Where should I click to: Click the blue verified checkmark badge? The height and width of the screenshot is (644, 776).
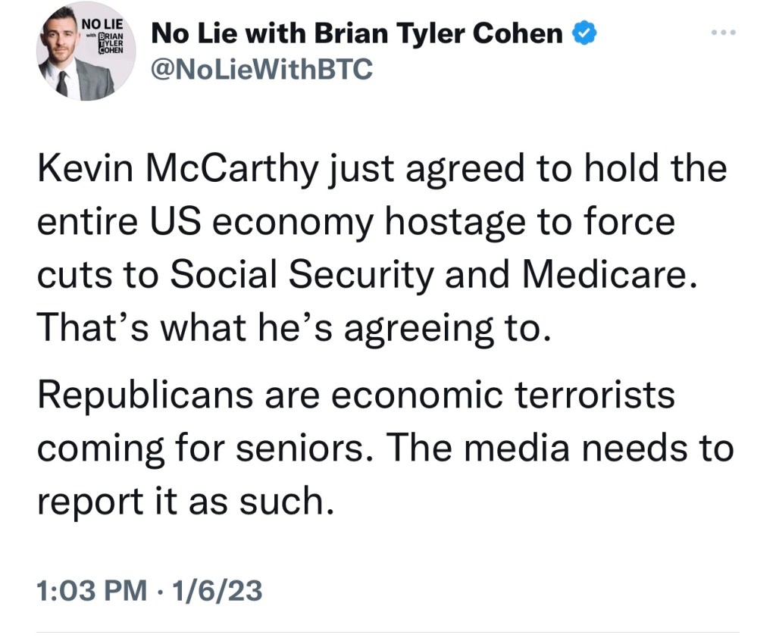(x=584, y=34)
